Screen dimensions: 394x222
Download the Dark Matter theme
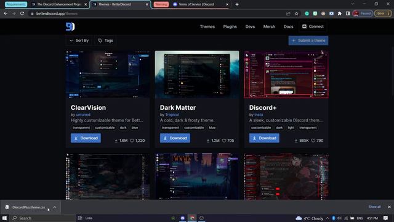point(175,138)
